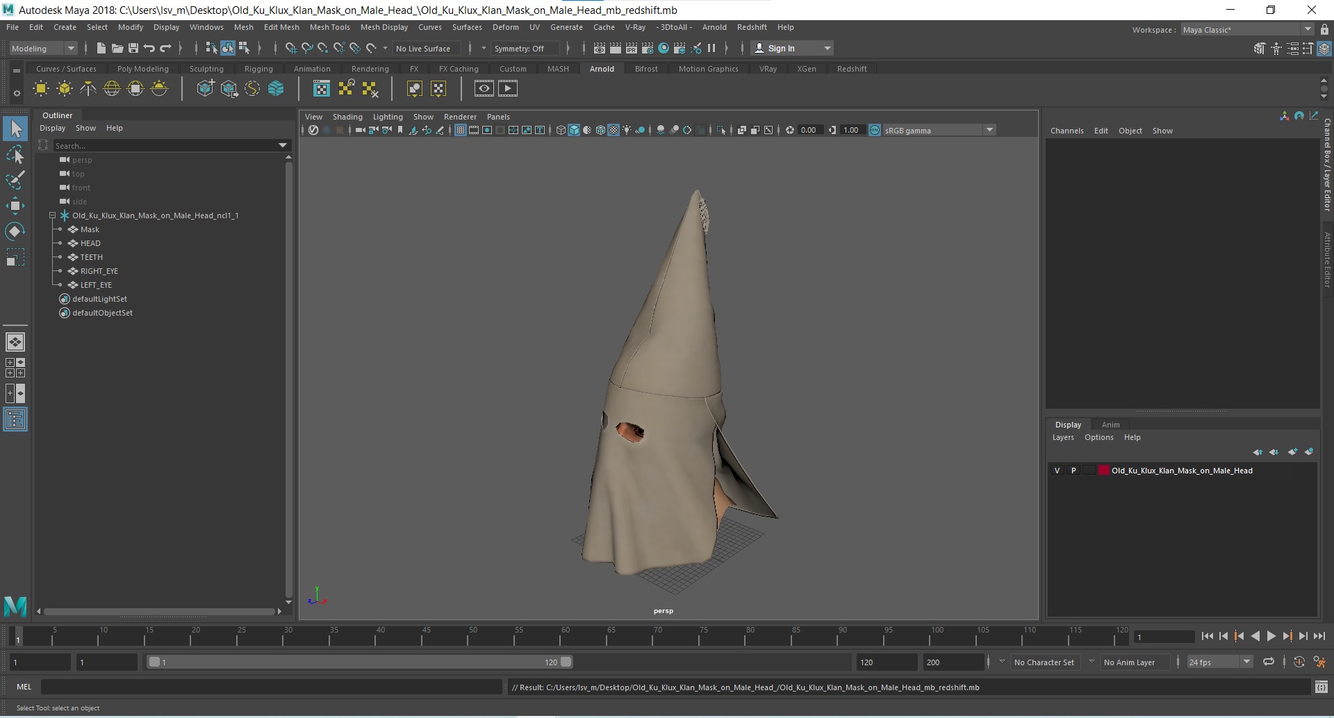Click the shelf settings gear icon

[x=17, y=92]
